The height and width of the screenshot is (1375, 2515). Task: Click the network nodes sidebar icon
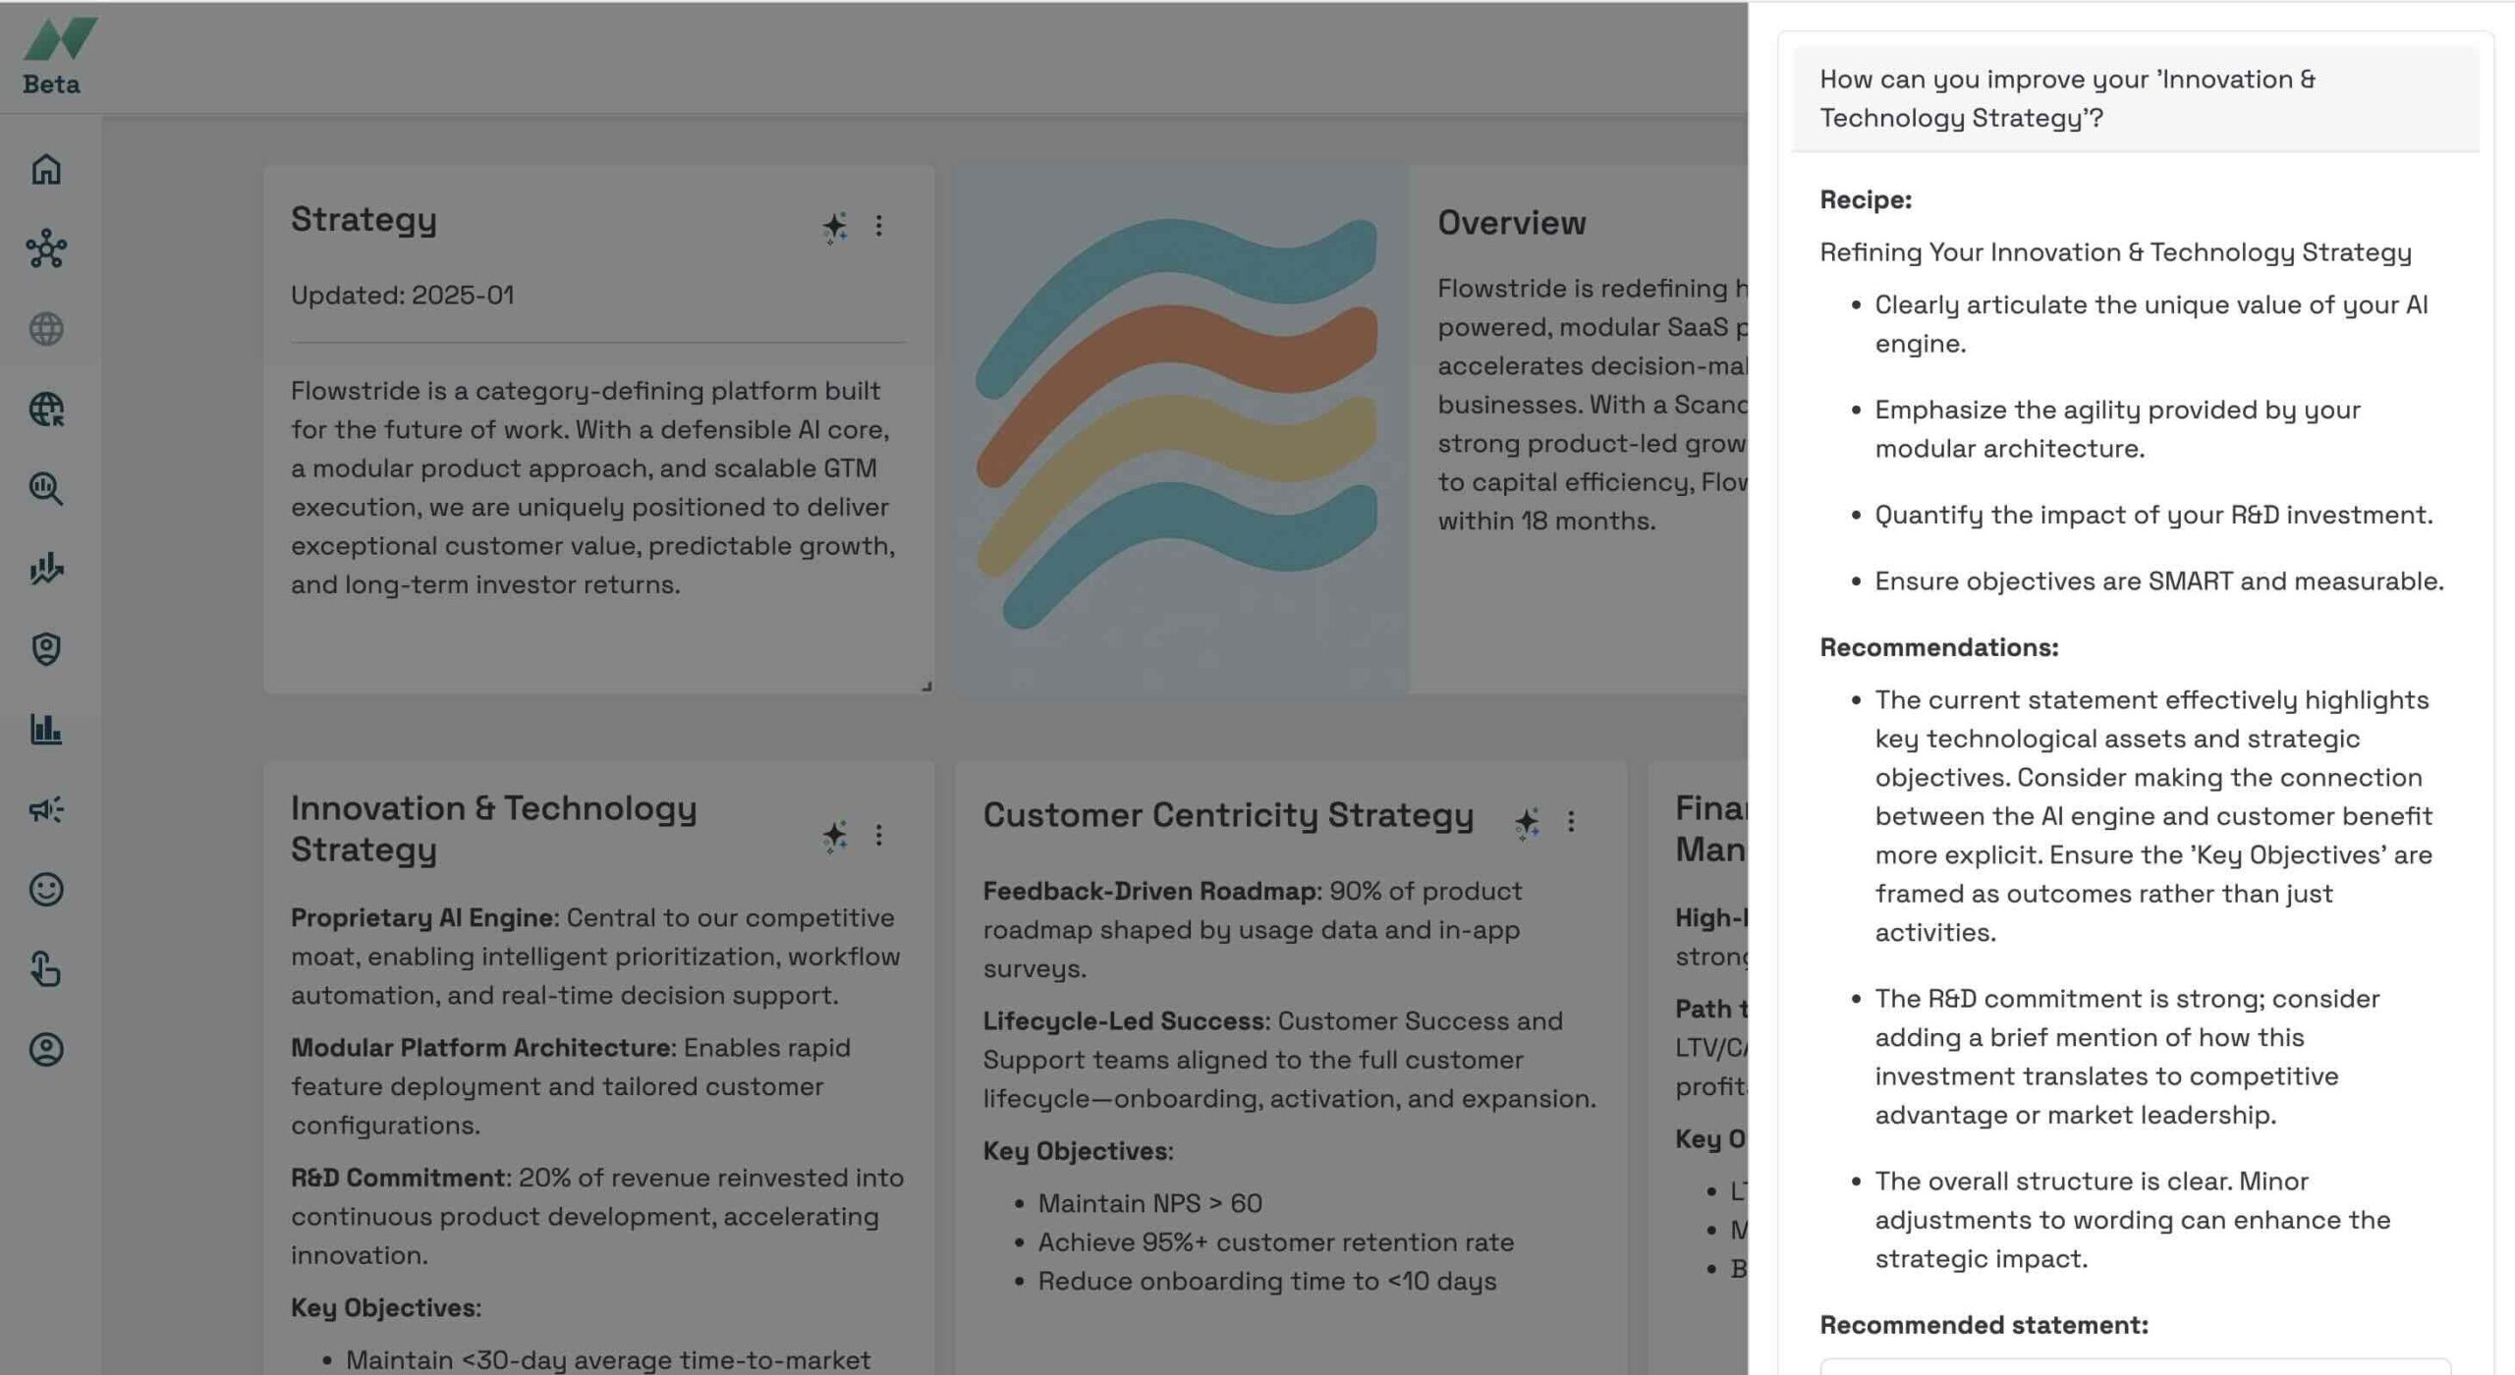(x=46, y=249)
